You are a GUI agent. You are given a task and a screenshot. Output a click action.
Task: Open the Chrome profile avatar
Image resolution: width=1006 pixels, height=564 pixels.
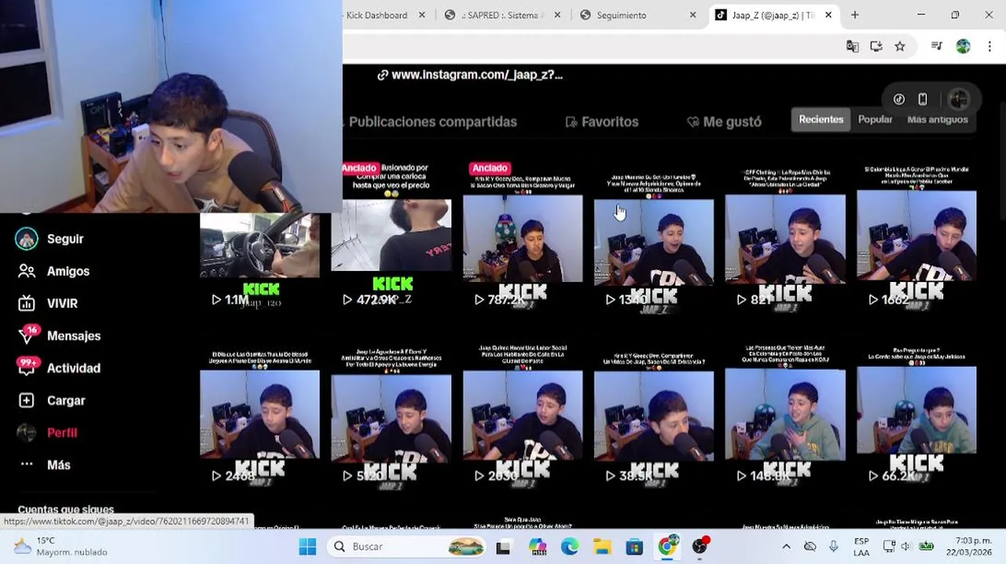(x=964, y=46)
